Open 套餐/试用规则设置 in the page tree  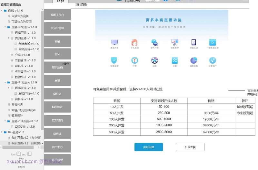pyautogui.click(x=24, y=110)
